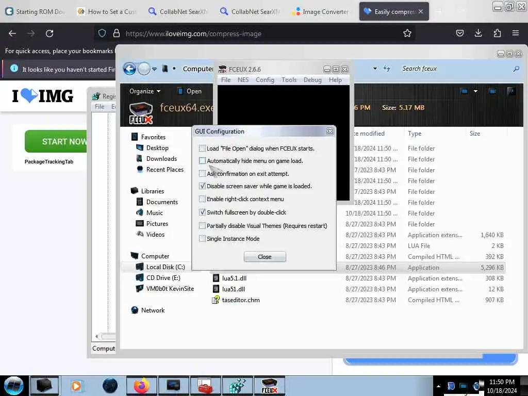Open Downloads in Favorites
This screenshot has width=528, height=396.
click(x=157, y=159)
